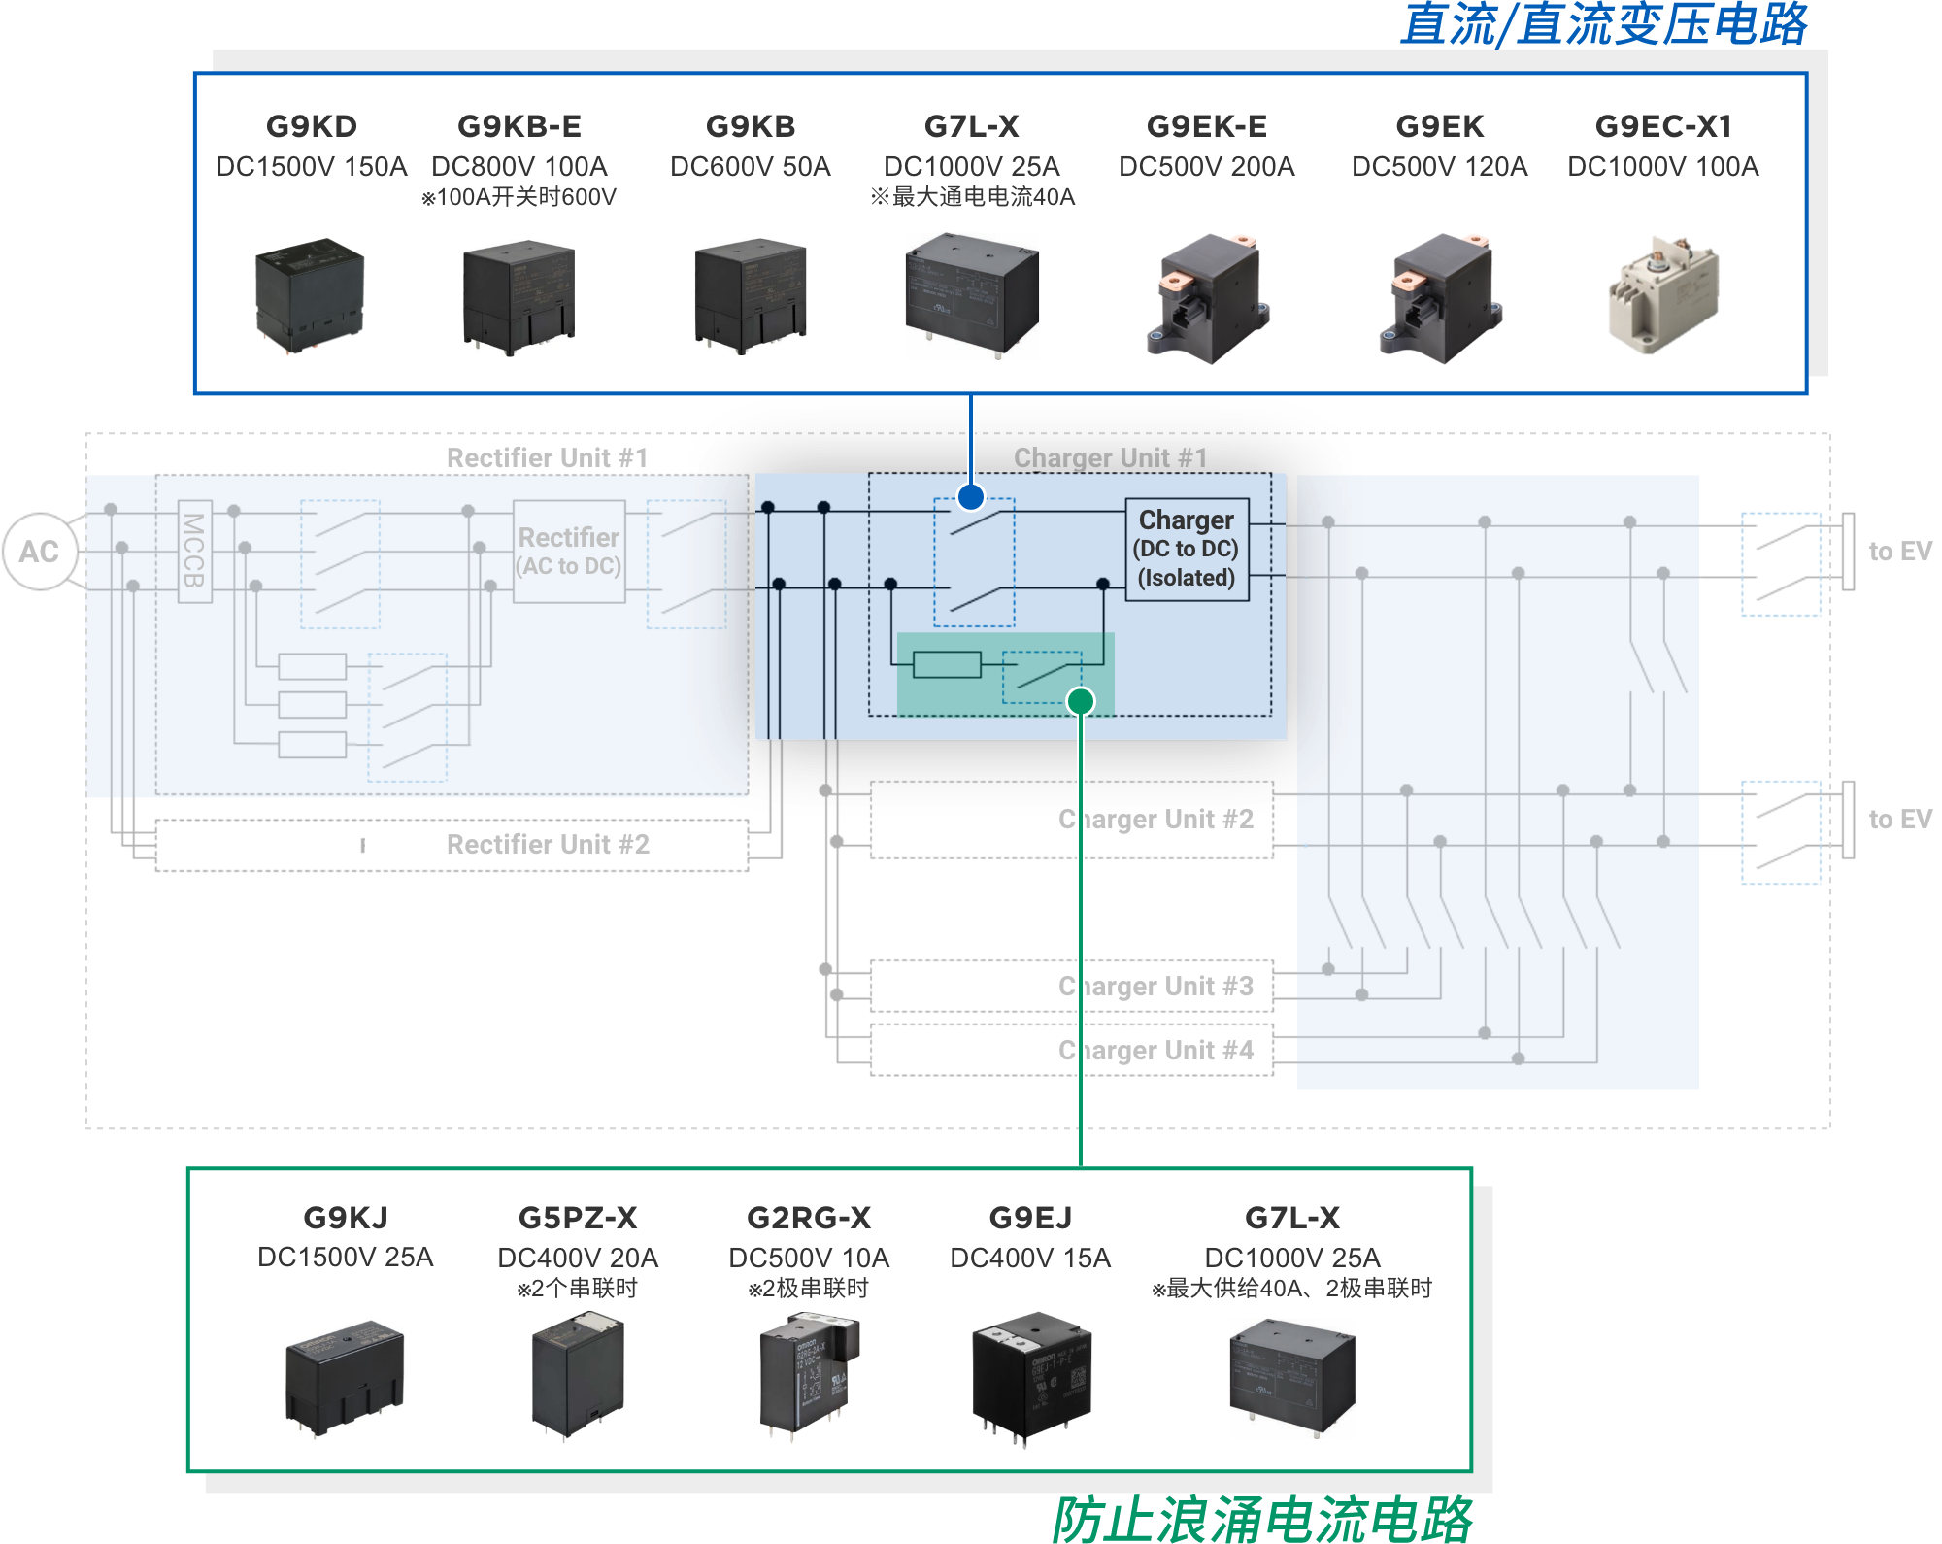Click the Rectifier Unit #2 box
This screenshot has width=1942, height=1544.
[452, 845]
